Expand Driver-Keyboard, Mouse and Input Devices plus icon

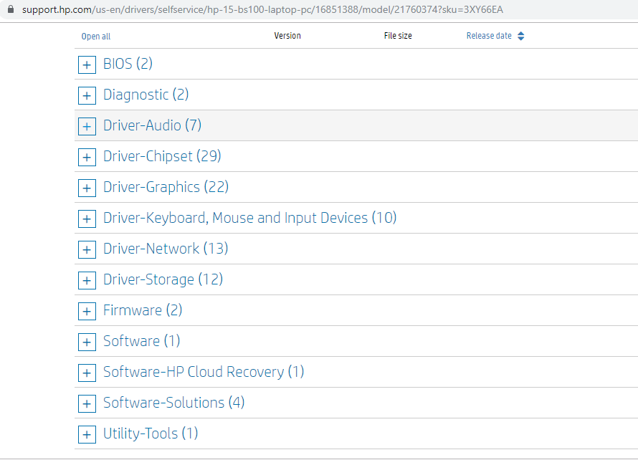point(87,219)
